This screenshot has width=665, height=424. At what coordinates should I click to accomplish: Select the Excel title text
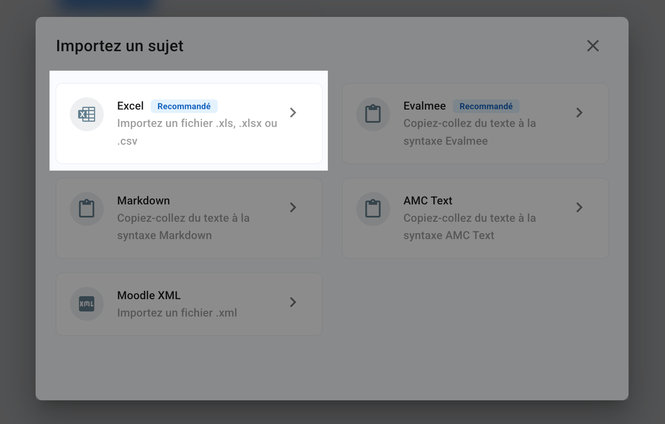(130, 106)
